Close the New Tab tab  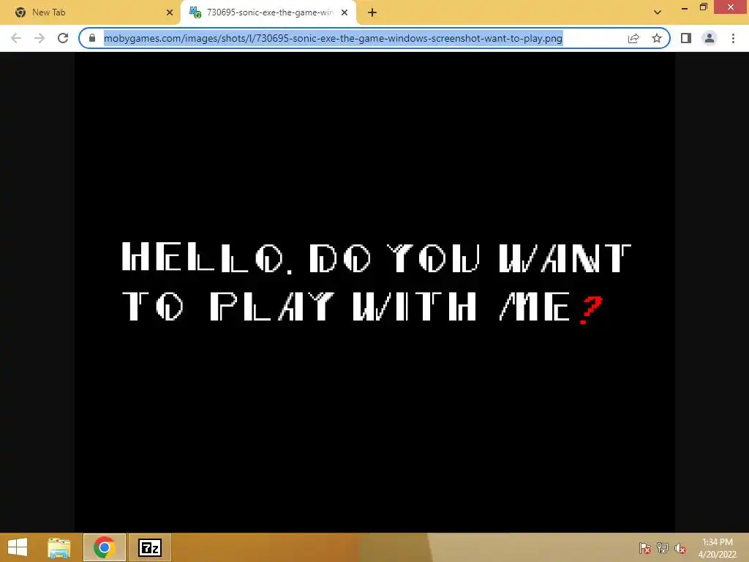pyautogui.click(x=169, y=12)
